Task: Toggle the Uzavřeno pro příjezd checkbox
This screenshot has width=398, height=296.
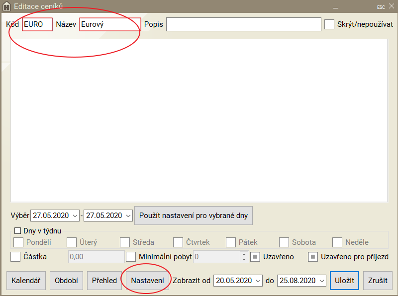Action: [313, 257]
